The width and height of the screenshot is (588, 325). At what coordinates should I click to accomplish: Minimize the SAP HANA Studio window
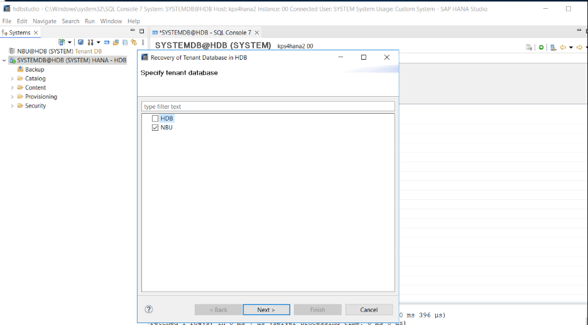coord(546,9)
